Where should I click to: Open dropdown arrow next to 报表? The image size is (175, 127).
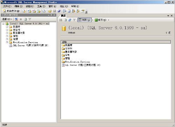(108, 20)
